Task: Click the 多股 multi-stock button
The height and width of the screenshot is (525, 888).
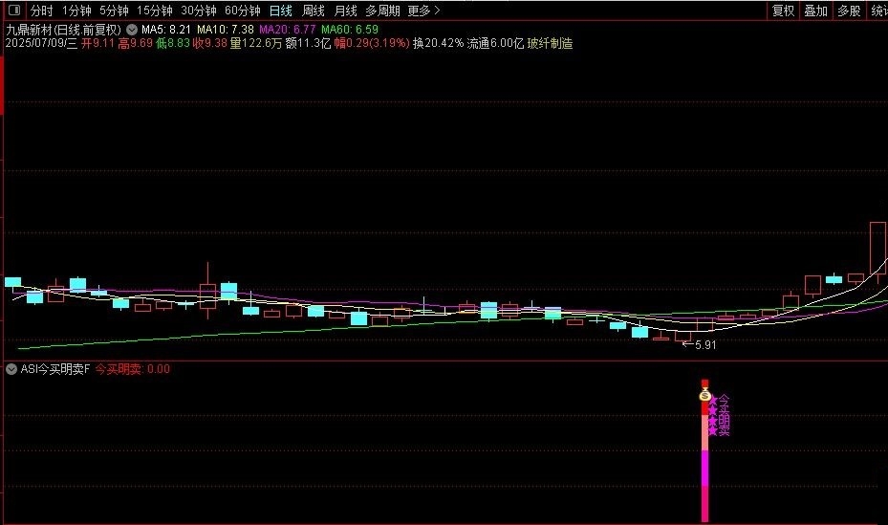Action: click(849, 11)
